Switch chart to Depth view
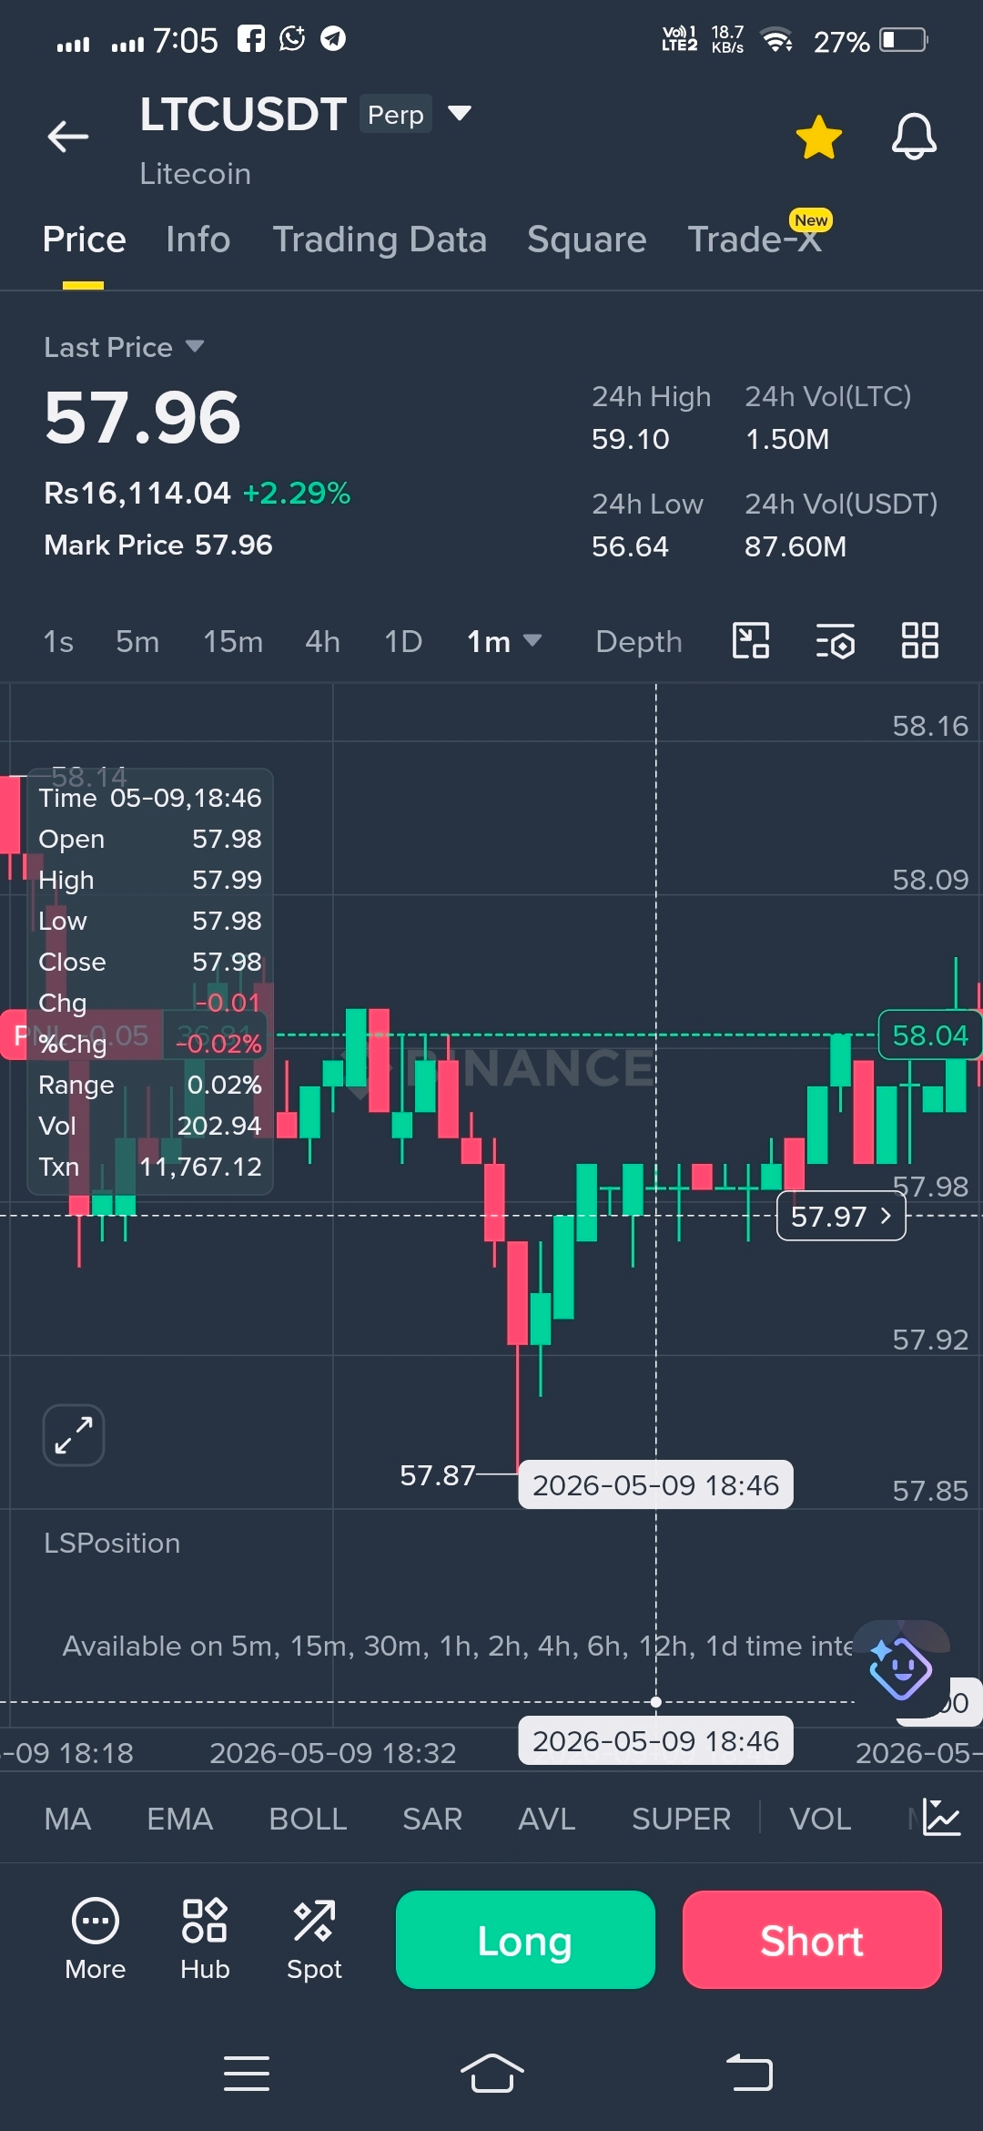The width and height of the screenshot is (983, 2131). [639, 642]
